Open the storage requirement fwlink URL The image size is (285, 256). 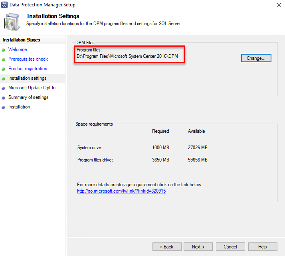(121, 191)
